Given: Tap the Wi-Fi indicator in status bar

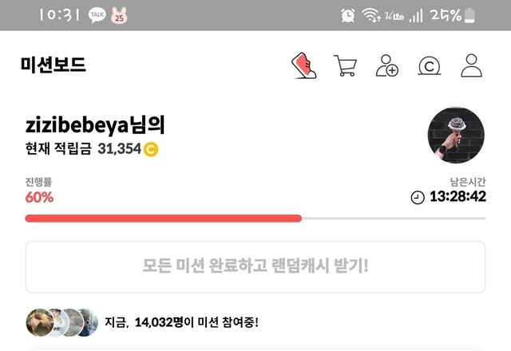Looking at the screenshot, I should tap(370, 15).
